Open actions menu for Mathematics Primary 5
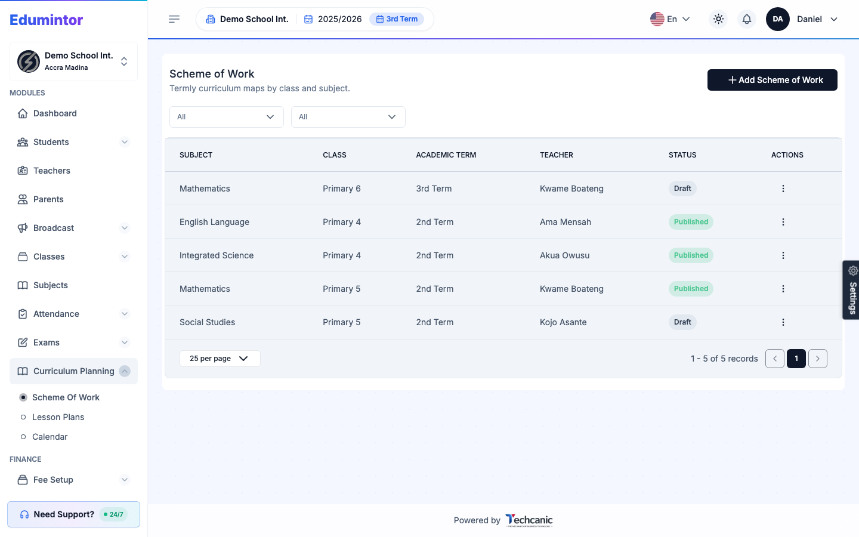Image resolution: width=859 pixels, height=537 pixels. (x=783, y=289)
